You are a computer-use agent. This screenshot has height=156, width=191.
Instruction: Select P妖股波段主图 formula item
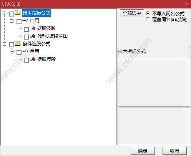(x=52, y=36)
